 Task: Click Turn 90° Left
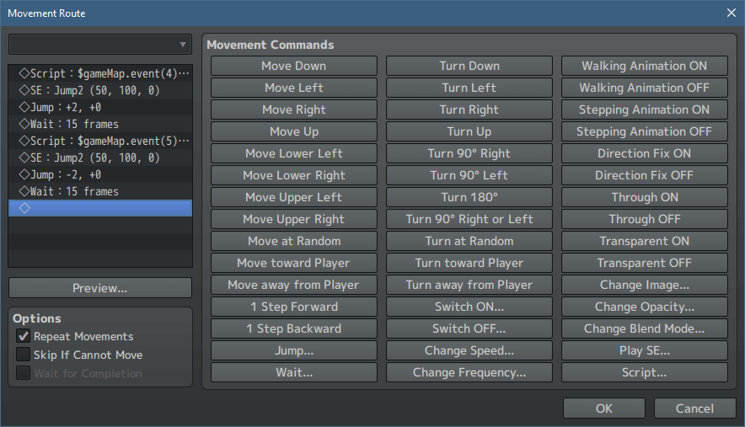469,175
